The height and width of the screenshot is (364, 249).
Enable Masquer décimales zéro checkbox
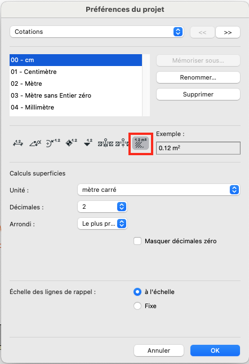point(137,241)
